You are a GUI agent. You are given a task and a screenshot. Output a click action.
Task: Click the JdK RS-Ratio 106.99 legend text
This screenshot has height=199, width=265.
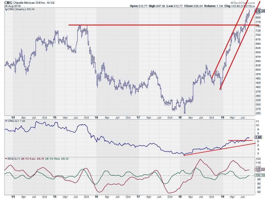[x=32, y=159]
